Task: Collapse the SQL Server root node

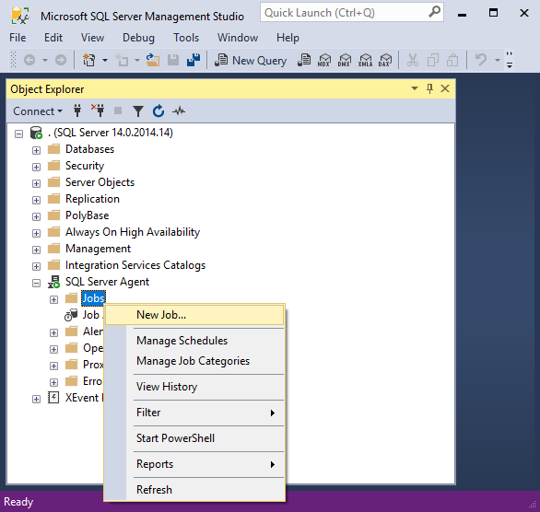Action: (19, 134)
